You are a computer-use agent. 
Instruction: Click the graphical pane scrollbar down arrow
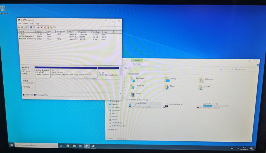pyautogui.click(x=121, y=93)
